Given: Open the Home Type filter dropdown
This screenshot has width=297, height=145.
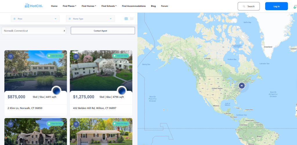Looking at the screenshot, I should [x=90, y=19].
